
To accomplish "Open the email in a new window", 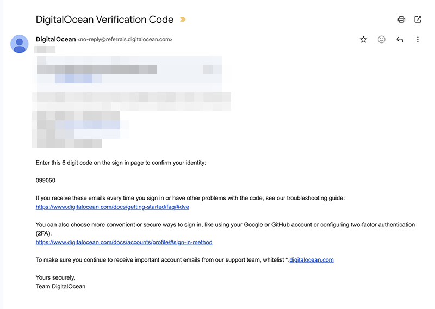I will coord(418,20).
